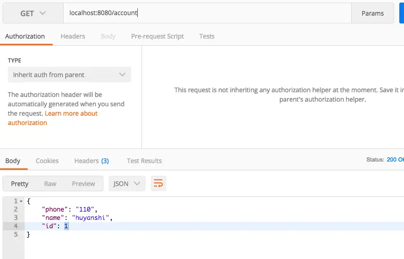Click the "id" key in response
Viewport: 404px width, 259px height.
point(49,226)
